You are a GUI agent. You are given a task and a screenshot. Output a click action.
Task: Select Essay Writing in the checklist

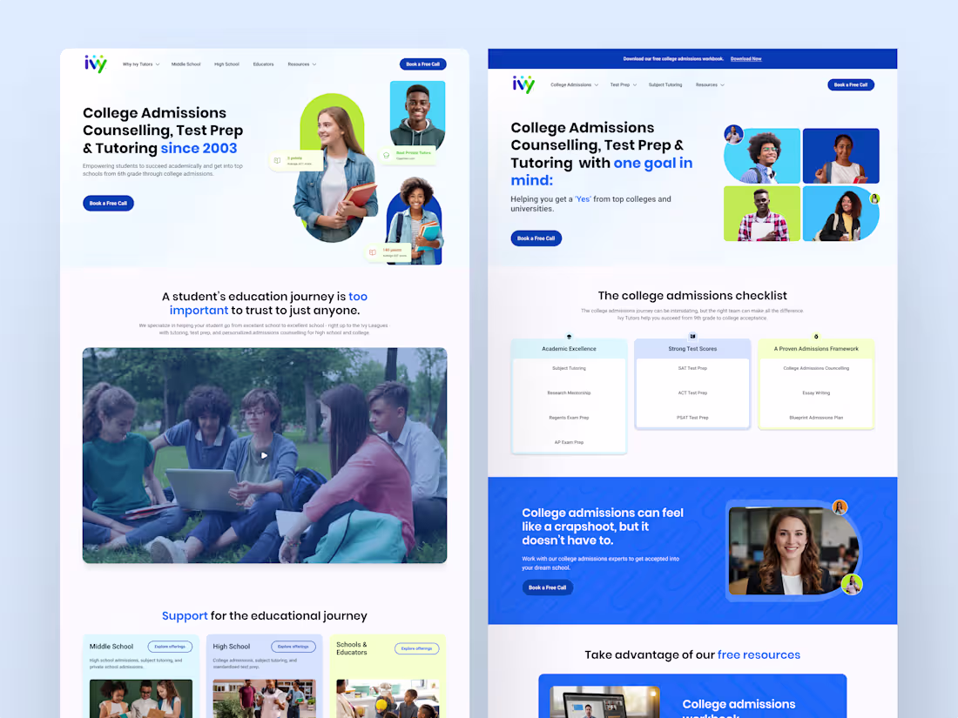click(x=816, y=393)
